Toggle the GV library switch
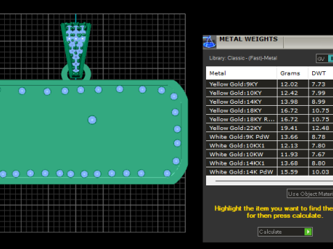Screen dimensions: 333x249 click(x=325, y=59)
